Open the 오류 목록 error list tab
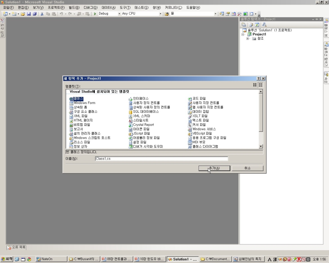 tap(16, 247)
